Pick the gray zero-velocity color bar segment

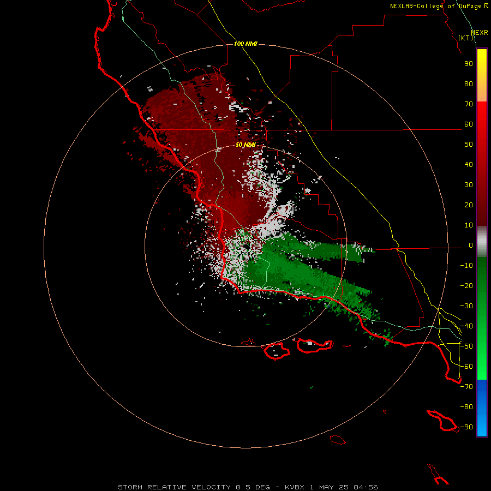482,243
